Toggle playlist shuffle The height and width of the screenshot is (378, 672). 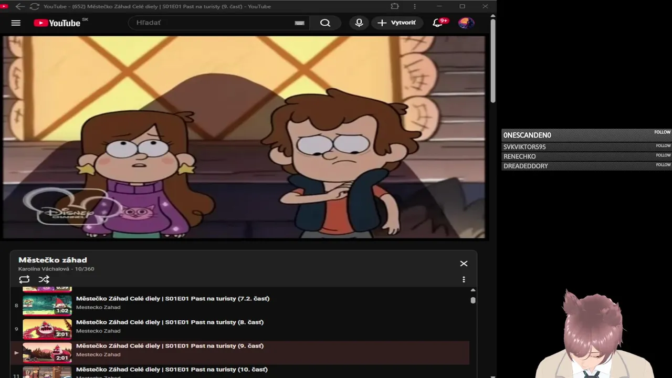click(x=44, y=280)
